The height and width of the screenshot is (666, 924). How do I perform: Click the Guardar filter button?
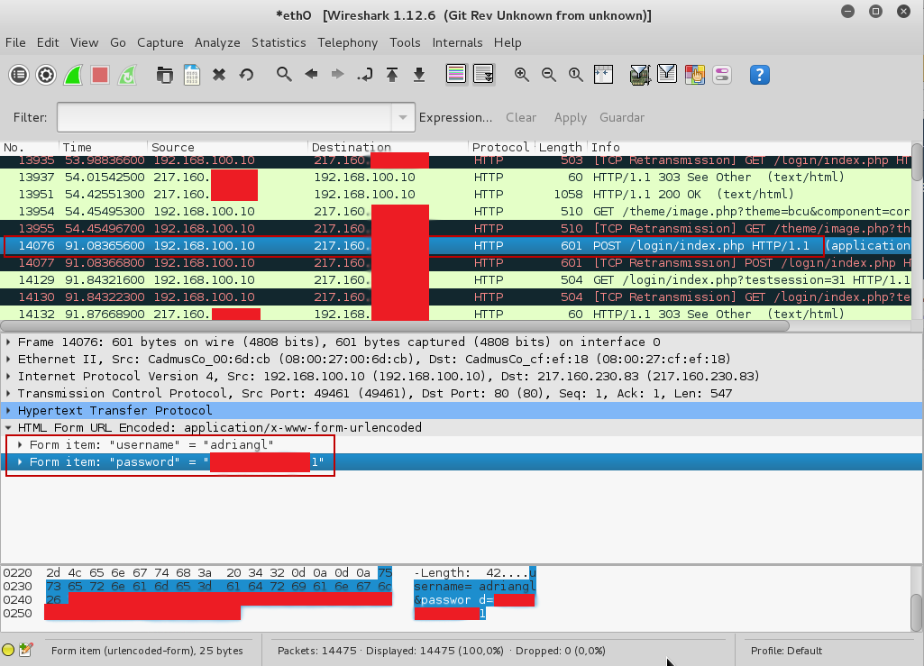point(622,117)
